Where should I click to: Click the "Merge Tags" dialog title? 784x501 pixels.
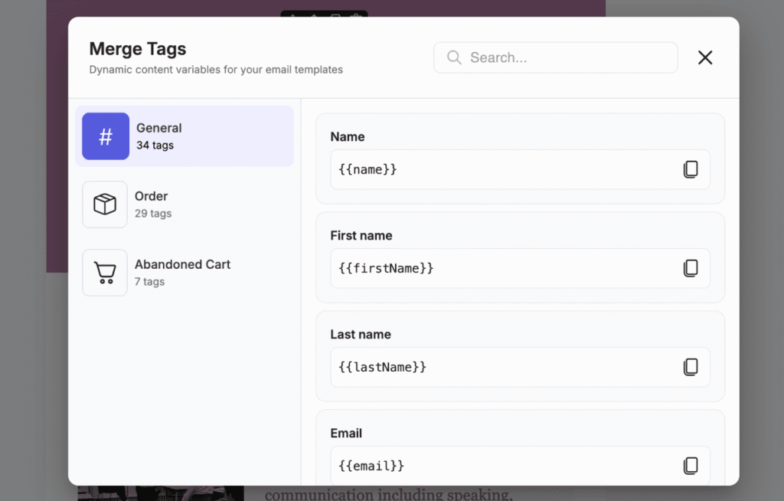click(x=138, y=49)
